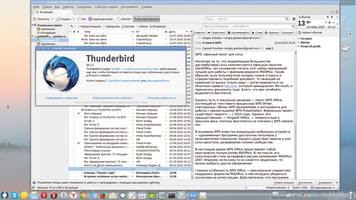Toggle the Быстрый фильтр quick filter
Screen dimensions: 356x200
click(x=146, y=19)
